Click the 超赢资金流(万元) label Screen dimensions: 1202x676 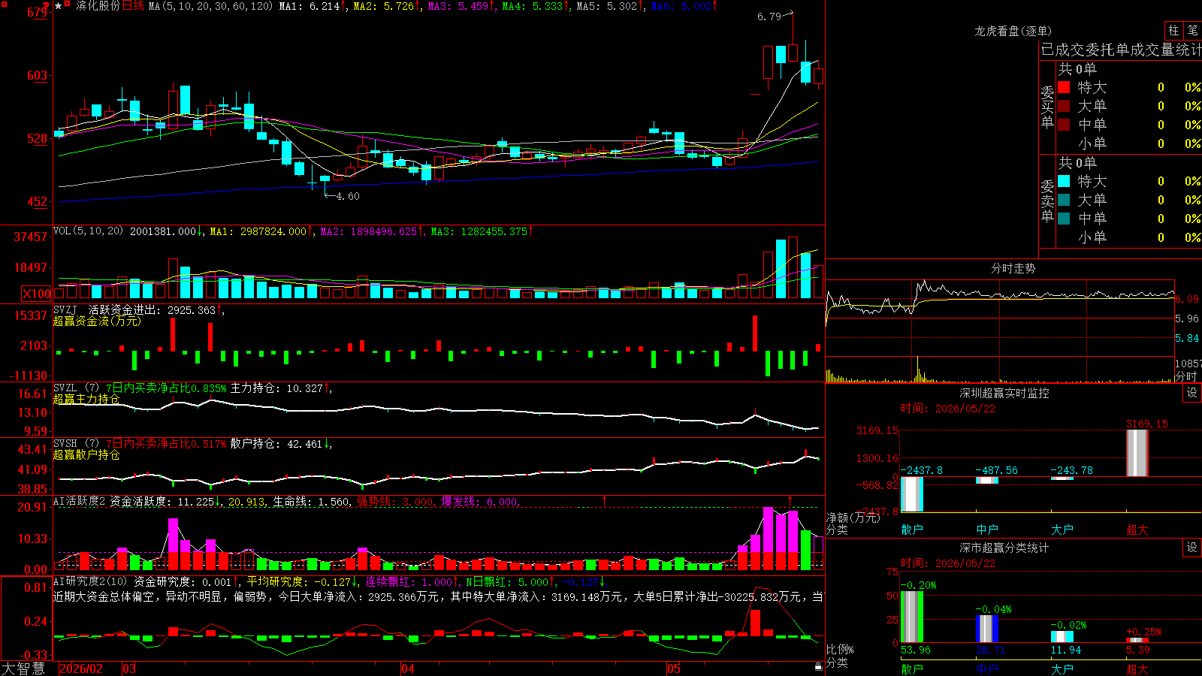[97, 321]
